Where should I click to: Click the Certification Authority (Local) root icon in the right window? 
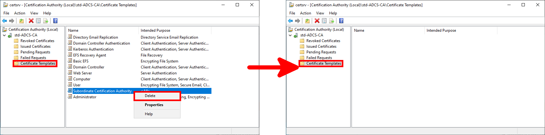tap(291, 30)
